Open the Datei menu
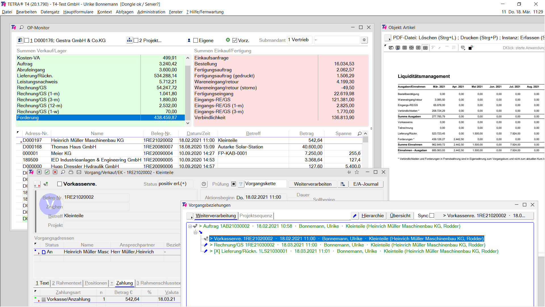Image resolution: width=545 pixels, height=307 pixels. pyautogui.click(x=7, y=12)
